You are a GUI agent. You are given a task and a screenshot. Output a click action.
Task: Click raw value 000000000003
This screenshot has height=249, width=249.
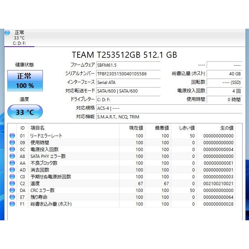point(219,177)
